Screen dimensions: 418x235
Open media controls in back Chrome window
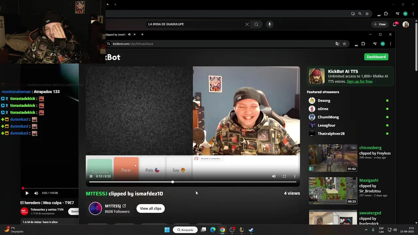pyautogui.click(x=397, y=14)
